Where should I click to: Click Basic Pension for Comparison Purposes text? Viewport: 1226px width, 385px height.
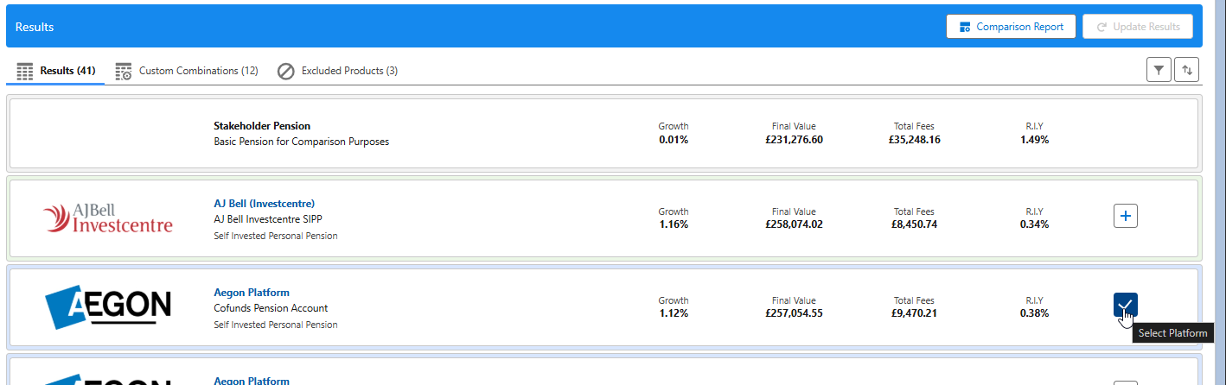coord(302,142)
